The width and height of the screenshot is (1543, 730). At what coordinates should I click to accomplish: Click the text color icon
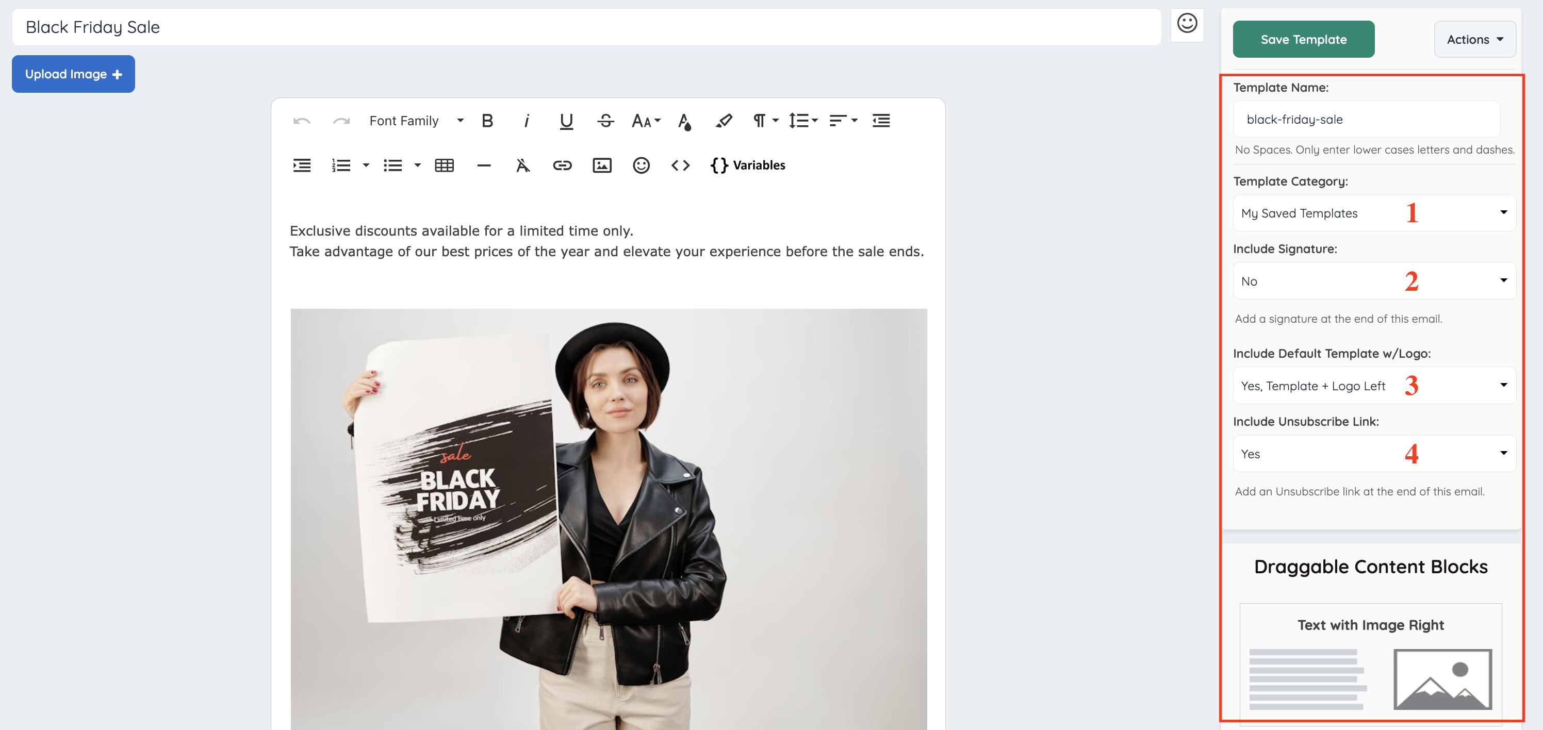click(684, 121)
